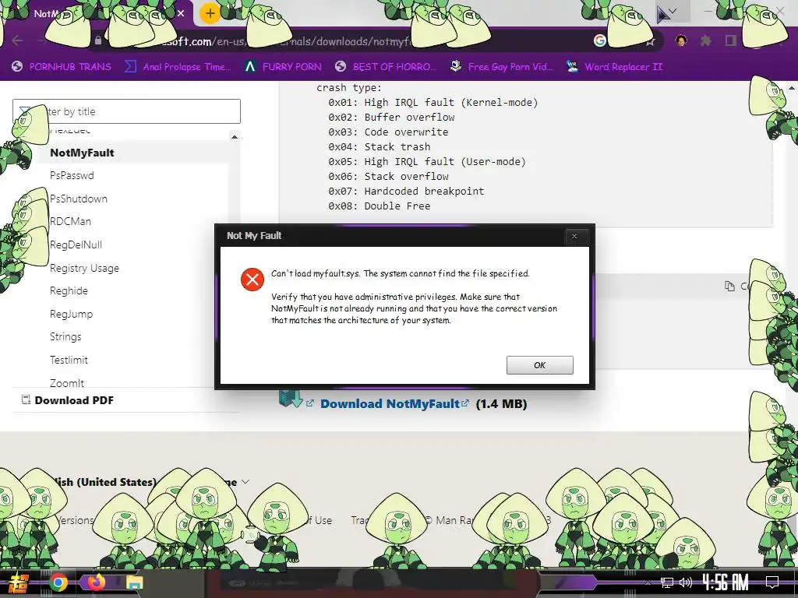Click the "0x03: Code overwrite" line

tap(388, 132)
